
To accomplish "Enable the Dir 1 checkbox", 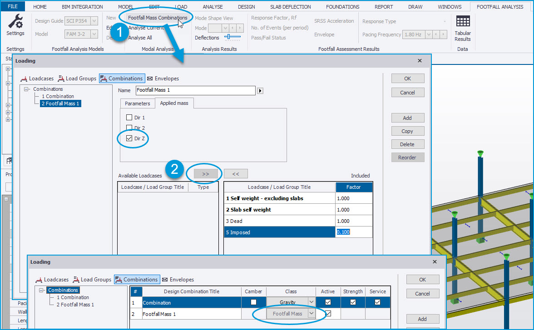I will click(x=129, y=118).
